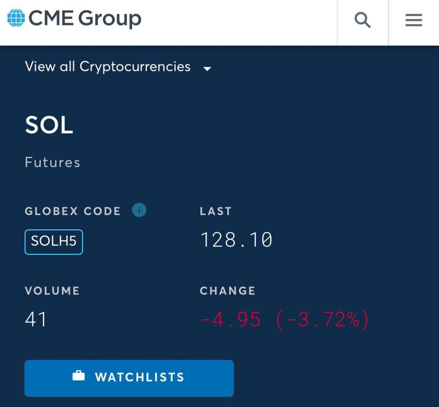
Task: Click the GLOBEX CODE label
Action: [x=73, y=211]
